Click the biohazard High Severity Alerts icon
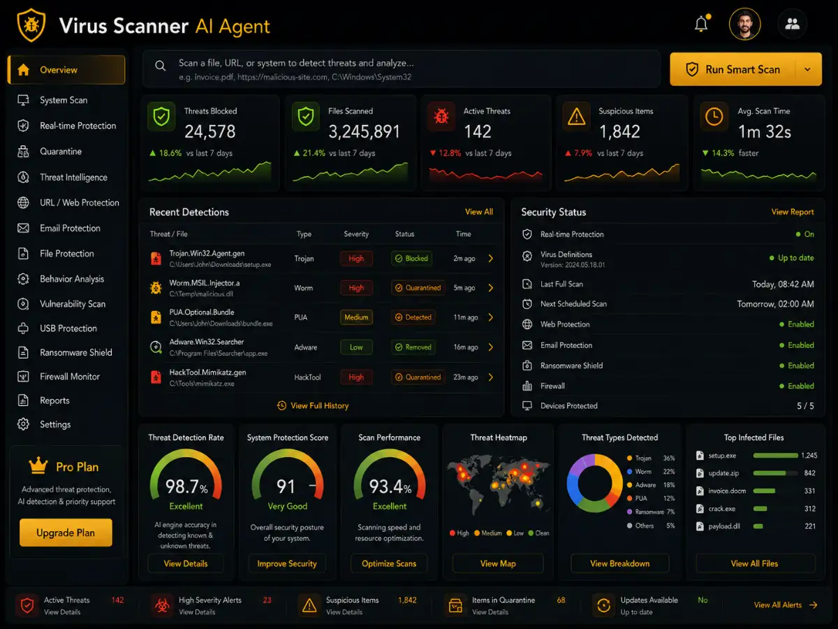 pyautogui.click(x=161, y=605)
